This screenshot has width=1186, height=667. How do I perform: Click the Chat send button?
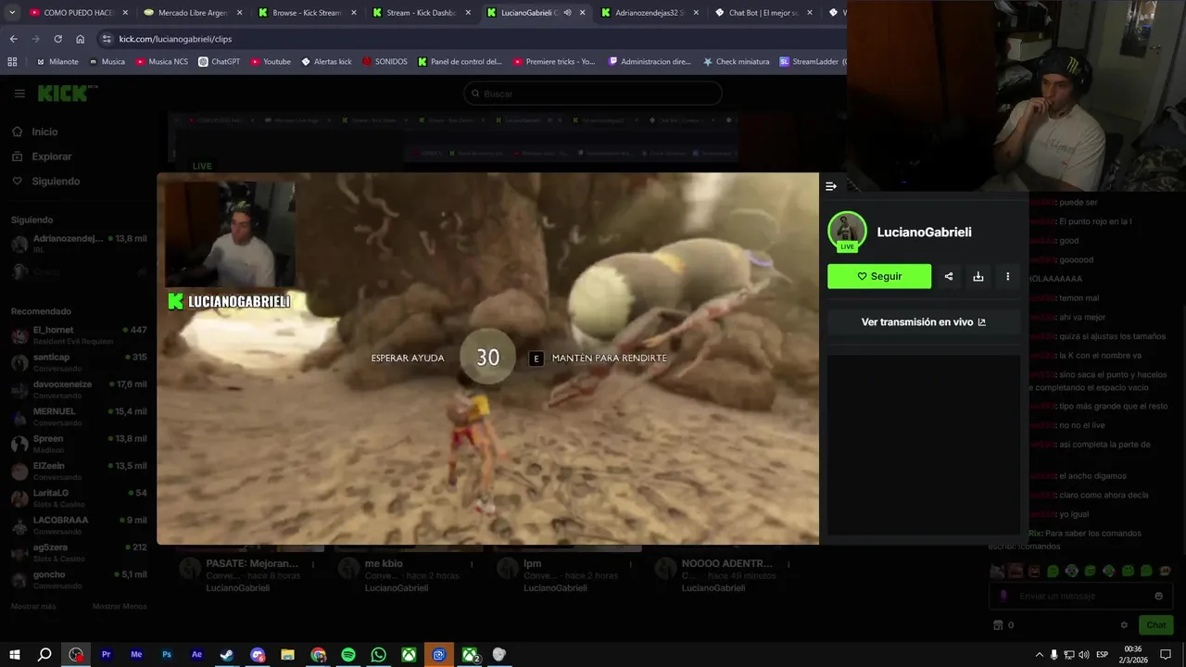coord(1155,625)
